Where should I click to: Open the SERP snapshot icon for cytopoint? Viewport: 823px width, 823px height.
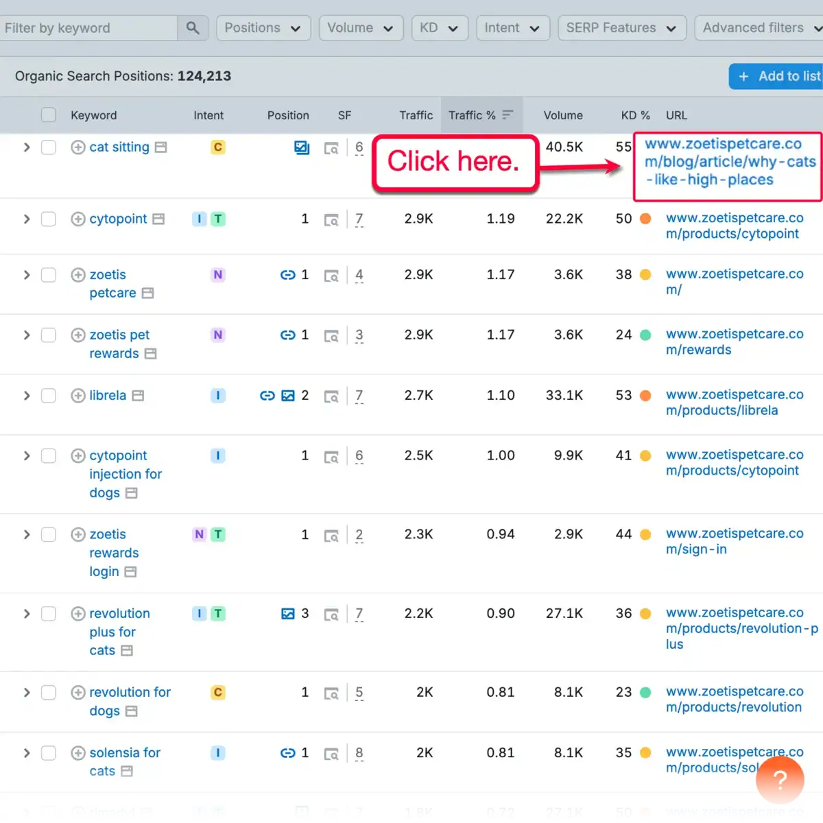[x=331, y=219]
